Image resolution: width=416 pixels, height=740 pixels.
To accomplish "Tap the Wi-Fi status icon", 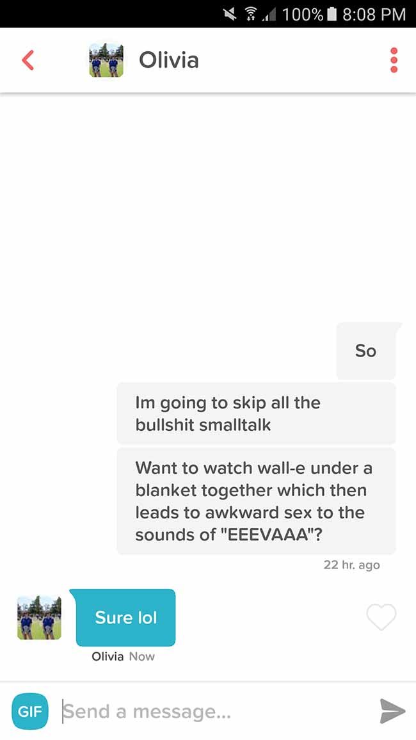I will (x=250, y=14).
